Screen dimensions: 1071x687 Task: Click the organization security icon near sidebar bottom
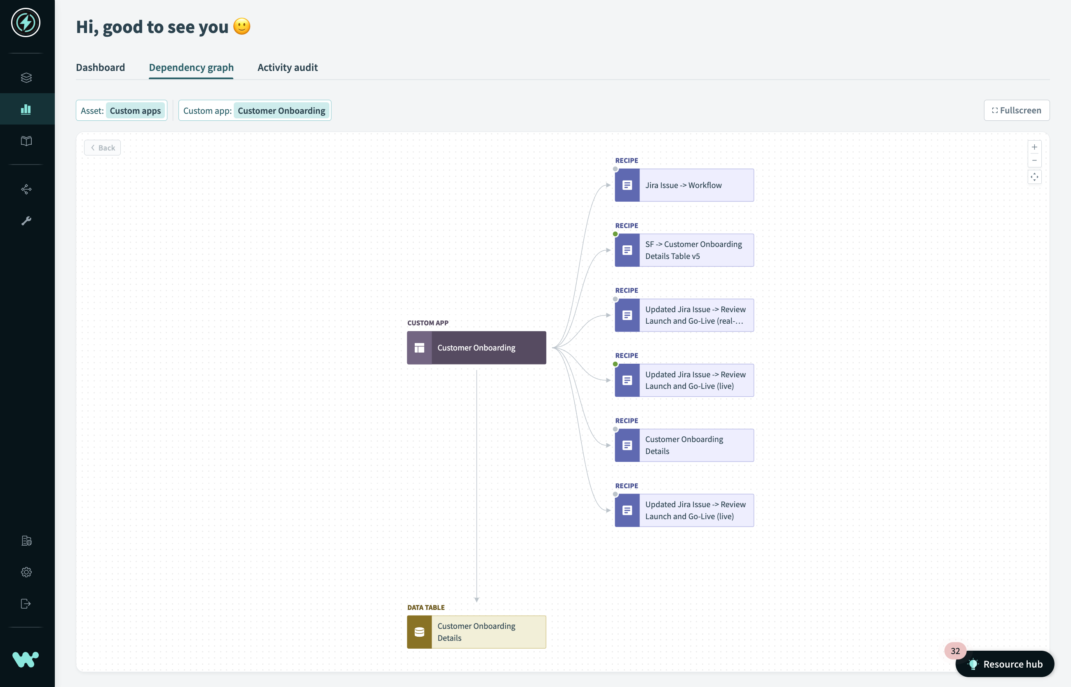pyautogui.click(x=26, y=541)
